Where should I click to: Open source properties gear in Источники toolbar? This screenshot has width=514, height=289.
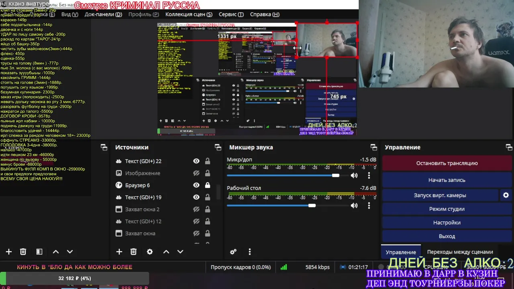150,252
